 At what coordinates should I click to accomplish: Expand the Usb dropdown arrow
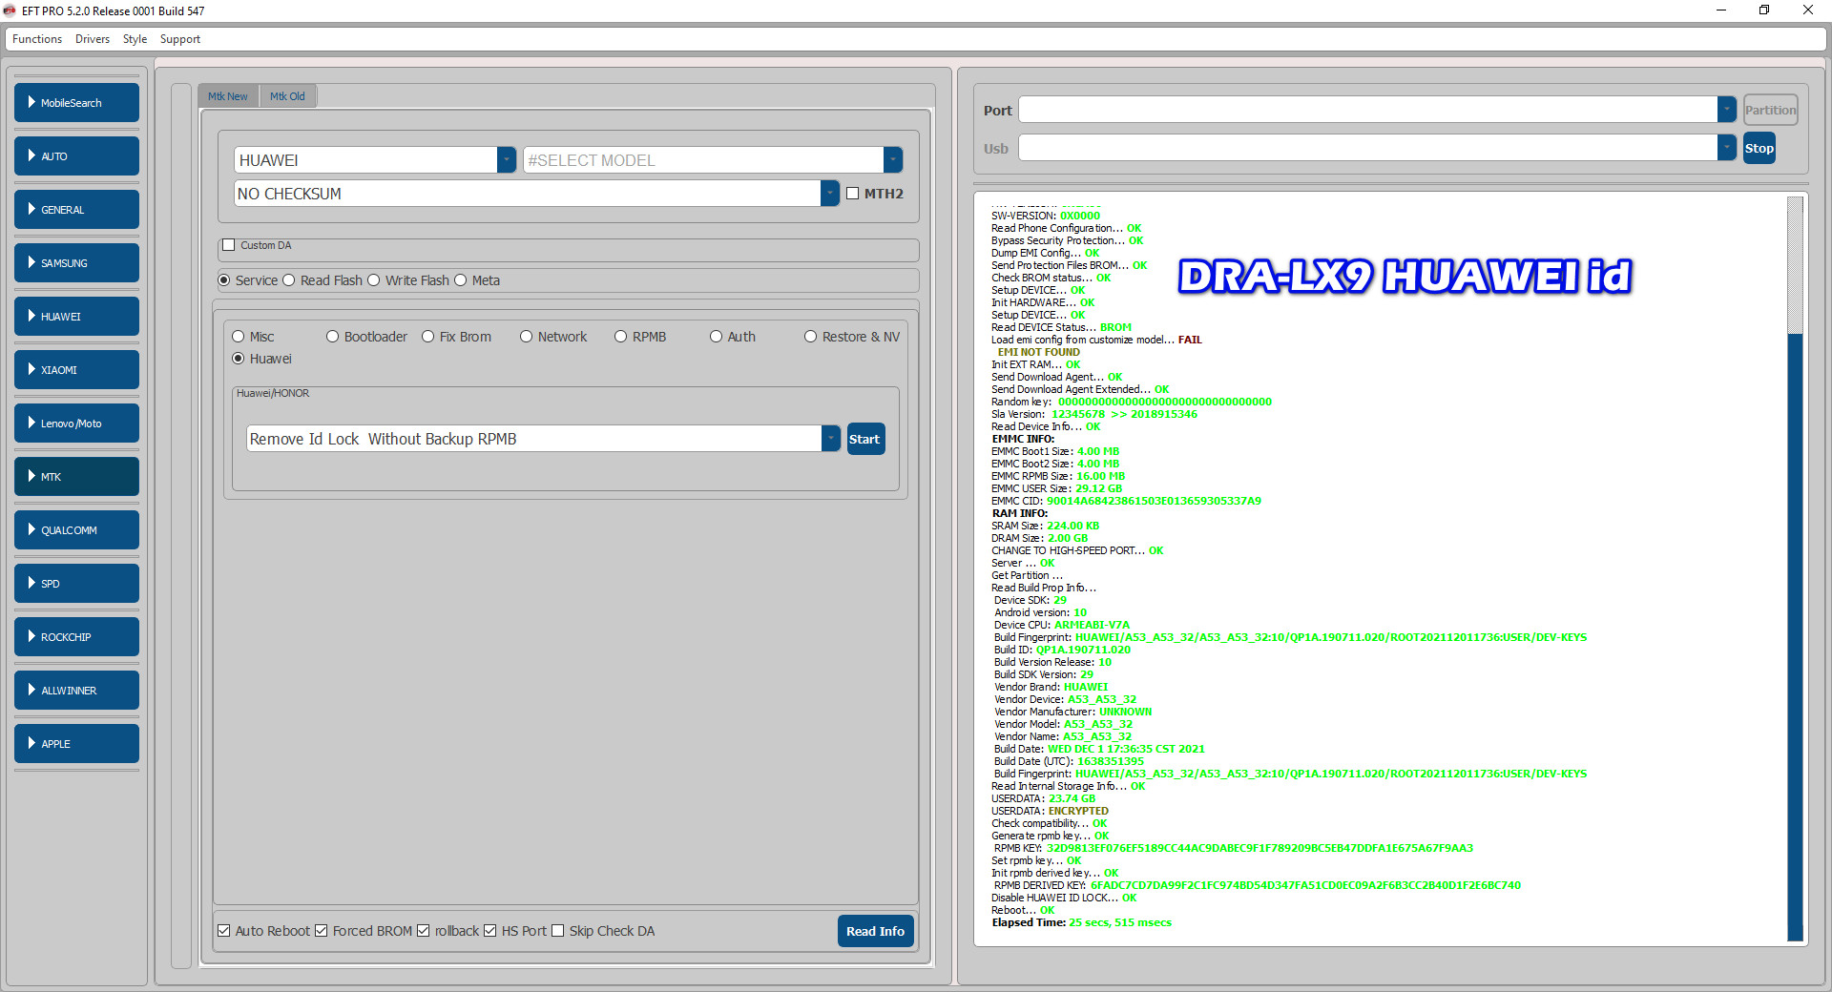(x=1727, y=148)
